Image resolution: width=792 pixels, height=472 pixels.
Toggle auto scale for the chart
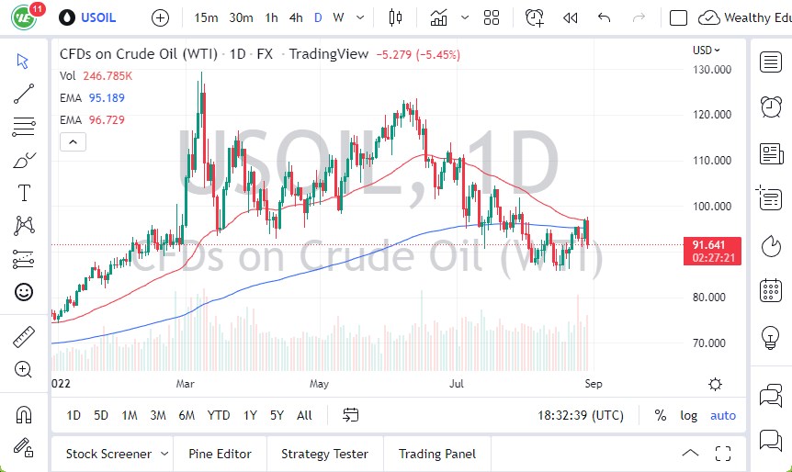tap(723, 415)
